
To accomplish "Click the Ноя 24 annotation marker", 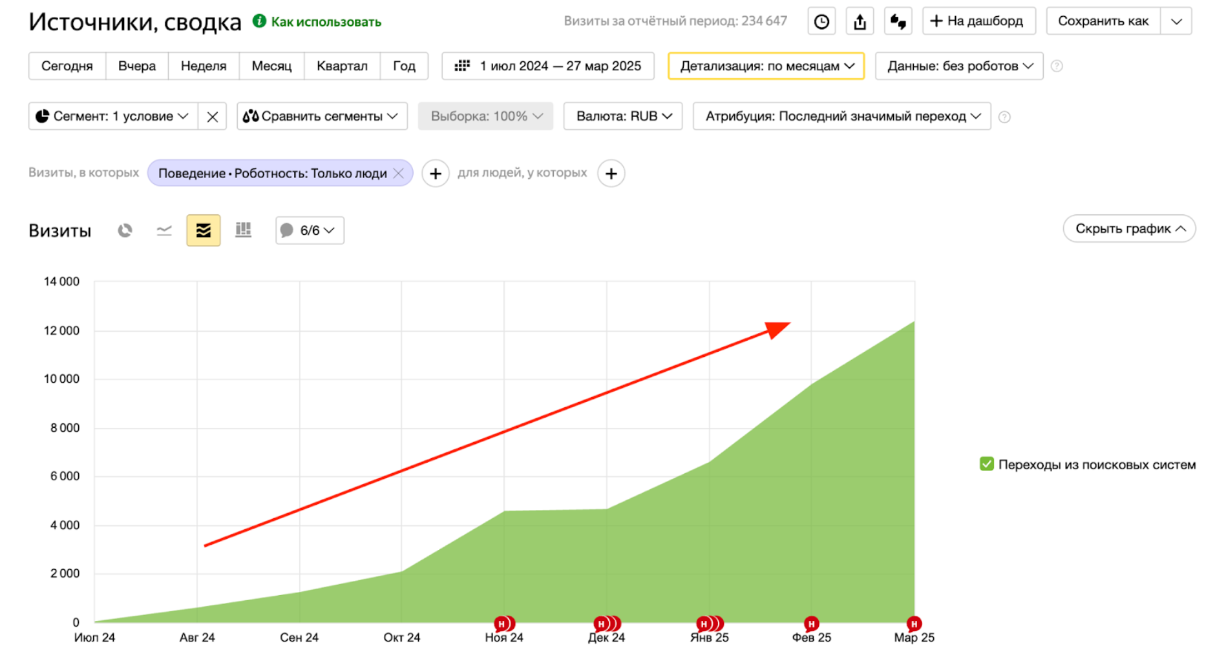I will click(x=502, y=623).
